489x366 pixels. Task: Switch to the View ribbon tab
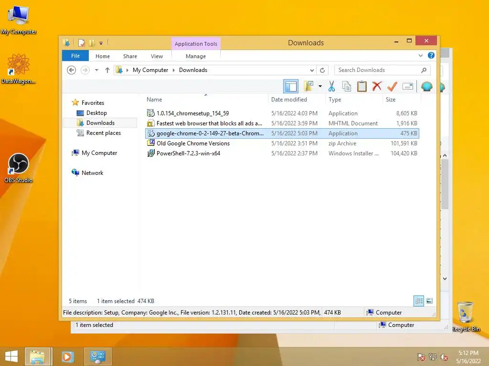(x=157, y=56)
